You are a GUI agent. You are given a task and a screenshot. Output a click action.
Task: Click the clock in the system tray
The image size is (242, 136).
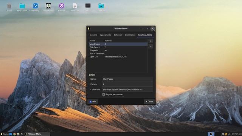tap(237, 134)
